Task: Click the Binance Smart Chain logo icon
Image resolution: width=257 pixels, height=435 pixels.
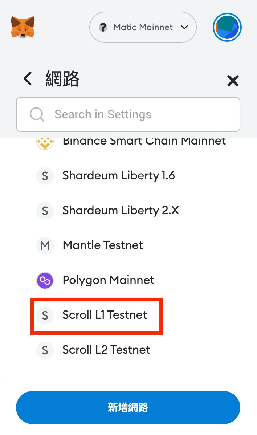Action: pyautogui.click(x=45, y=142)
